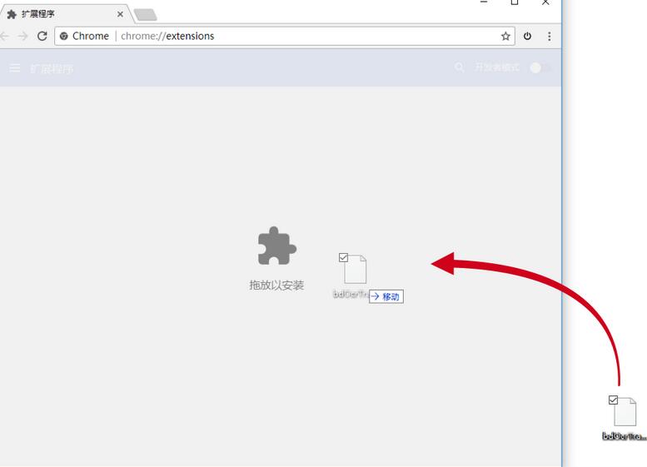
Task: Toggle checkbox on the dragged file icon
Action: pos(343,257)
